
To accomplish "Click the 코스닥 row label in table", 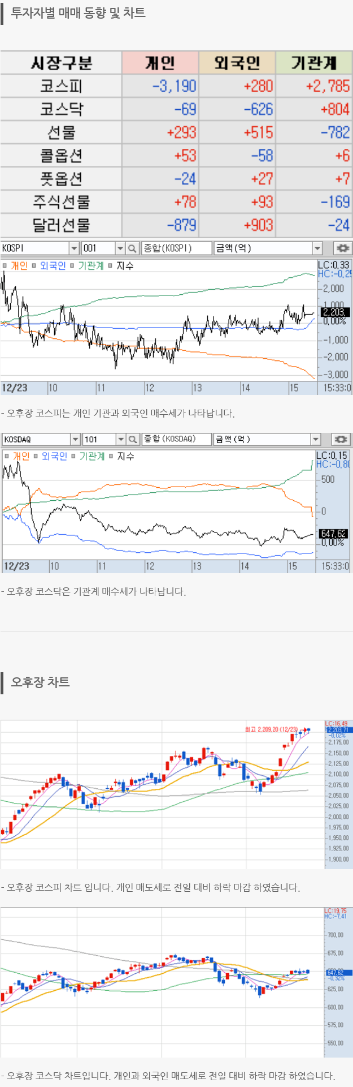I will 61,109.
